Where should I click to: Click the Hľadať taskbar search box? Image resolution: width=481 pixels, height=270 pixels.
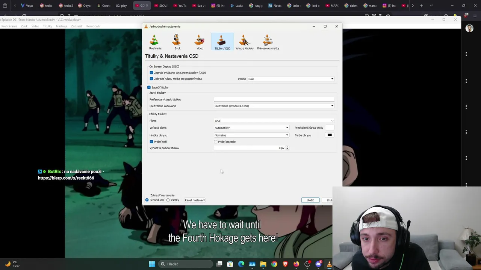click(185, 264)
